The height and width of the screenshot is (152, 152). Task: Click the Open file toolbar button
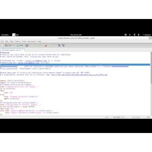tap(9, 45)
